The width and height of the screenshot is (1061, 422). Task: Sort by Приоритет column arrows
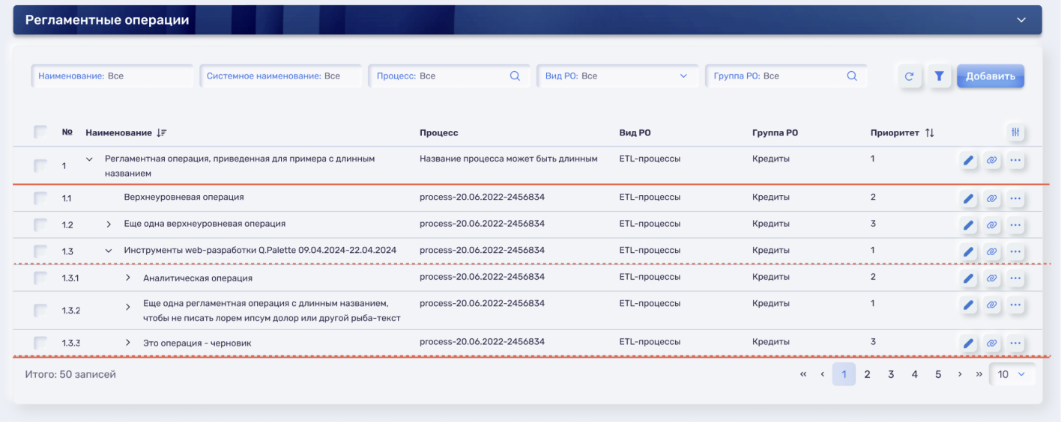click(929, 132)
